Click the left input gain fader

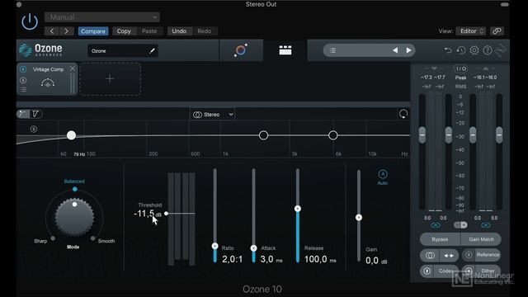[x=422, y=135]
